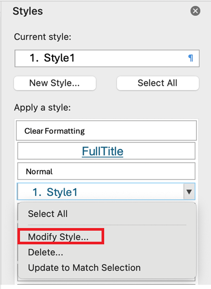Click the separator line under Select All
The image size is (211, 289).
click(107, 225)
